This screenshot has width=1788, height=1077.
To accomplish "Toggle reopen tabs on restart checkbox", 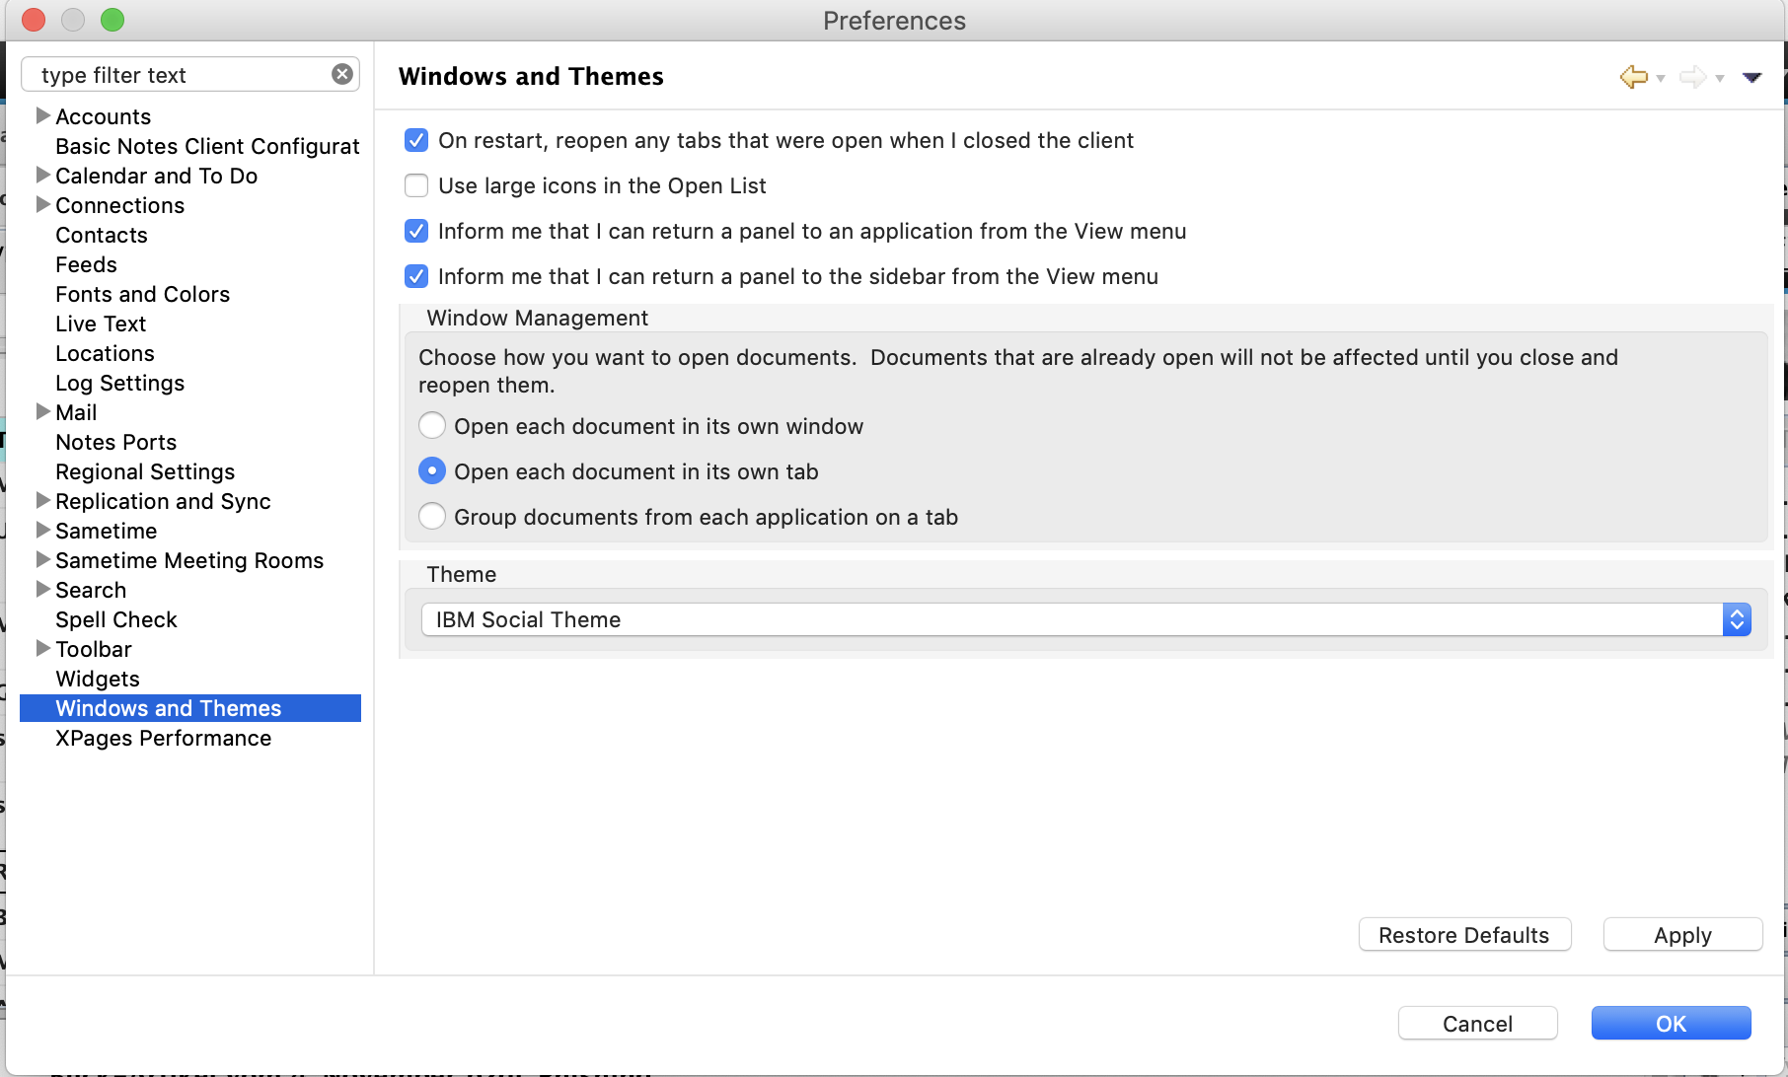I will click(416, 141).
